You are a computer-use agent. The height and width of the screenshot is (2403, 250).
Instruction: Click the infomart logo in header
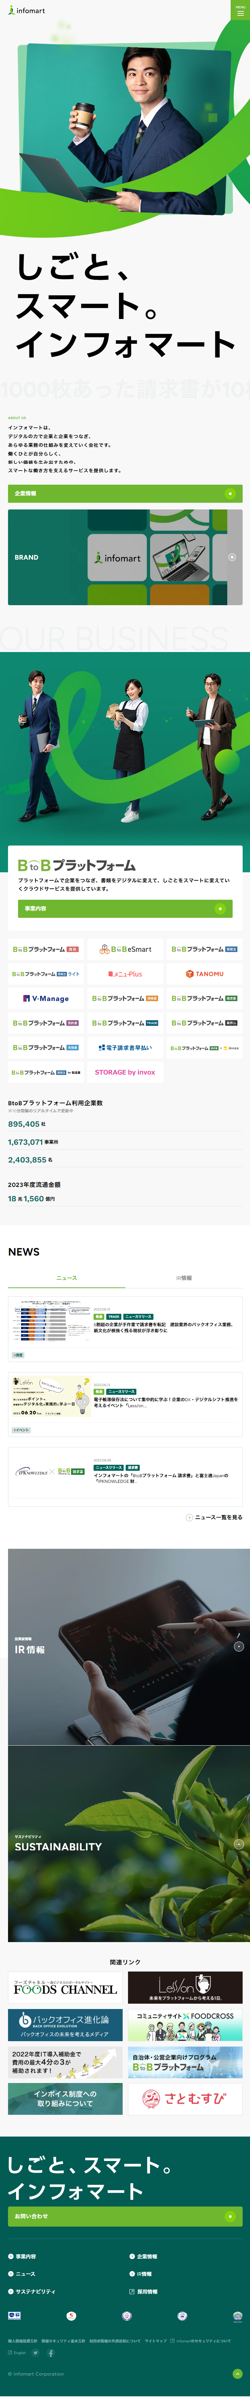point(26,10)
